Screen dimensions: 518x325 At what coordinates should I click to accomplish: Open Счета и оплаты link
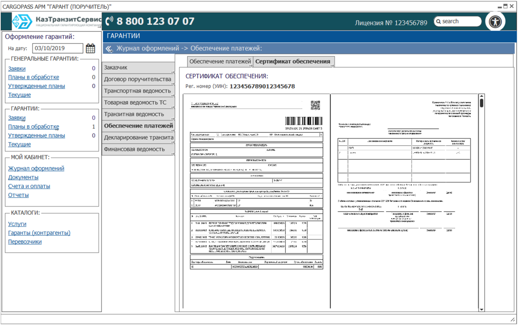(29, 186)
